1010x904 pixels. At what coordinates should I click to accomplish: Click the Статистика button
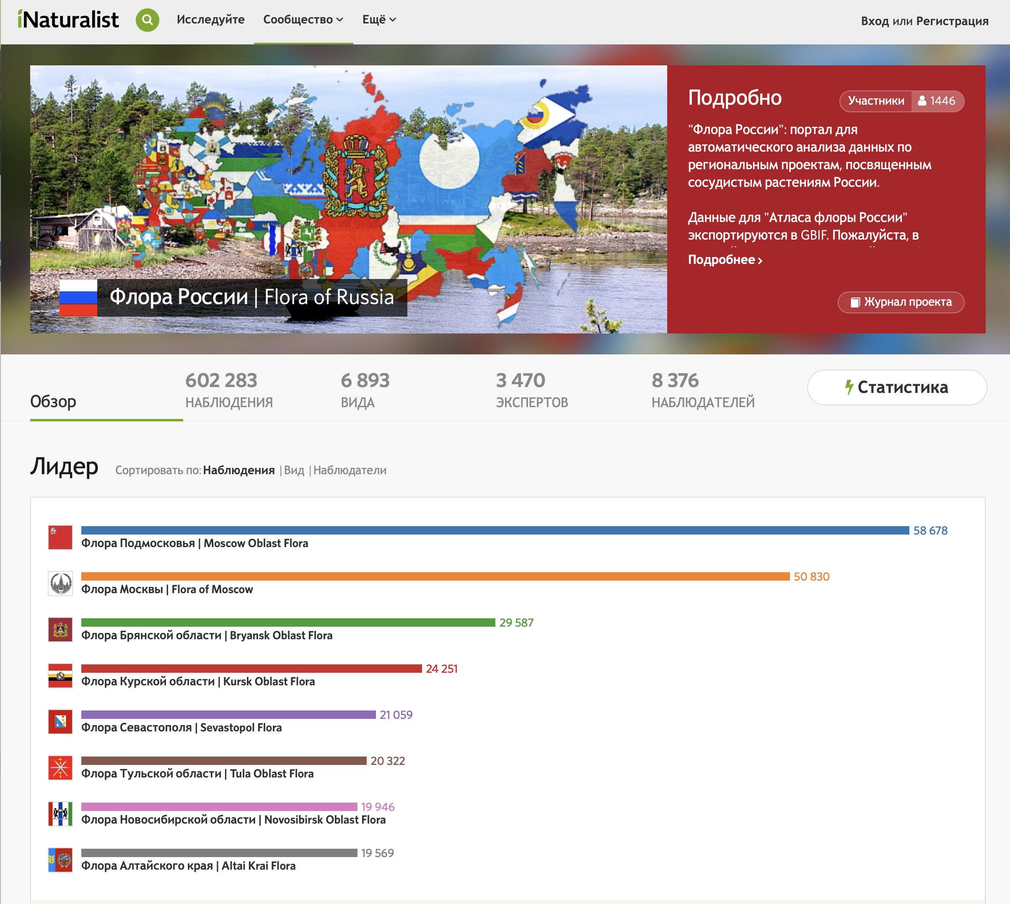tap(897, 387)
